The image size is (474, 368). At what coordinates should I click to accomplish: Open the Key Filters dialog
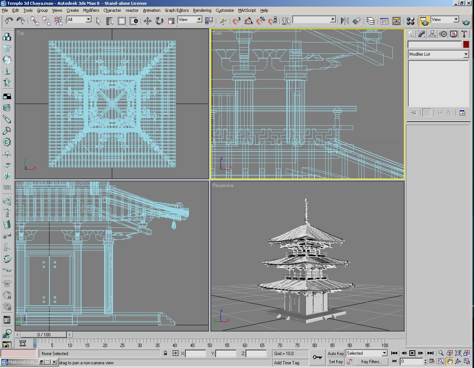[371, 362]
